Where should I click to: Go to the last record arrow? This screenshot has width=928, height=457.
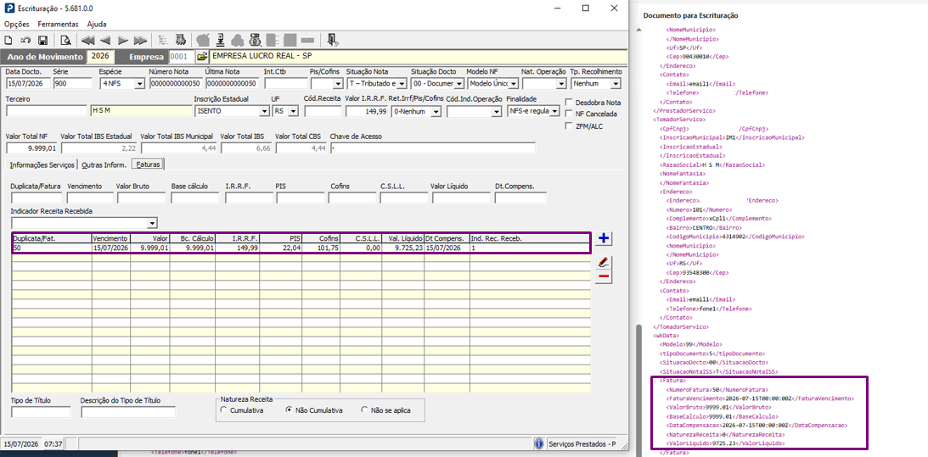point(140,41)
